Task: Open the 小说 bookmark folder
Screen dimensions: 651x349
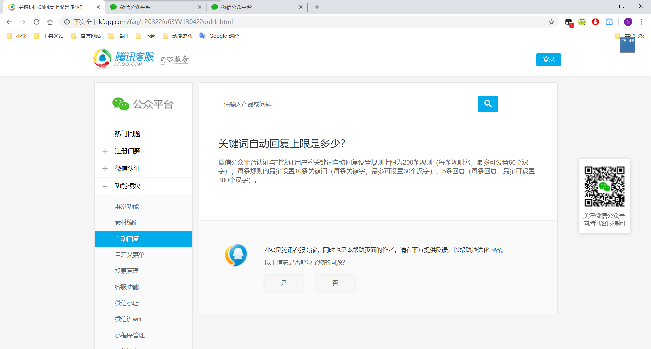Action: 17,36
